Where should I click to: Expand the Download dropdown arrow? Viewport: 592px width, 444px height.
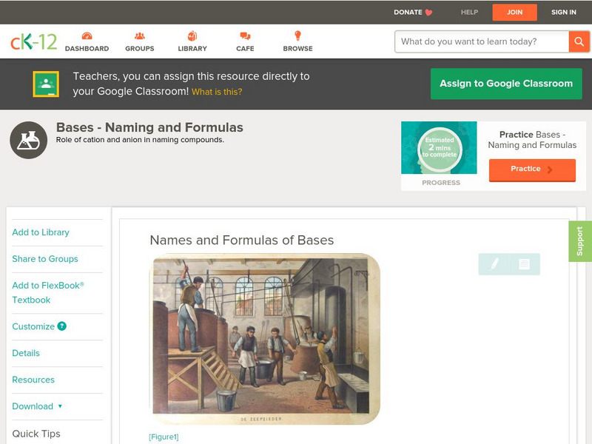pyautogui.click(x=60, y=406)
